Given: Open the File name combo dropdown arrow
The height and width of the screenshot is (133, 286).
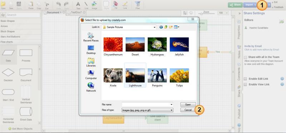Looking at the screenshot, I should click(172, 105).
